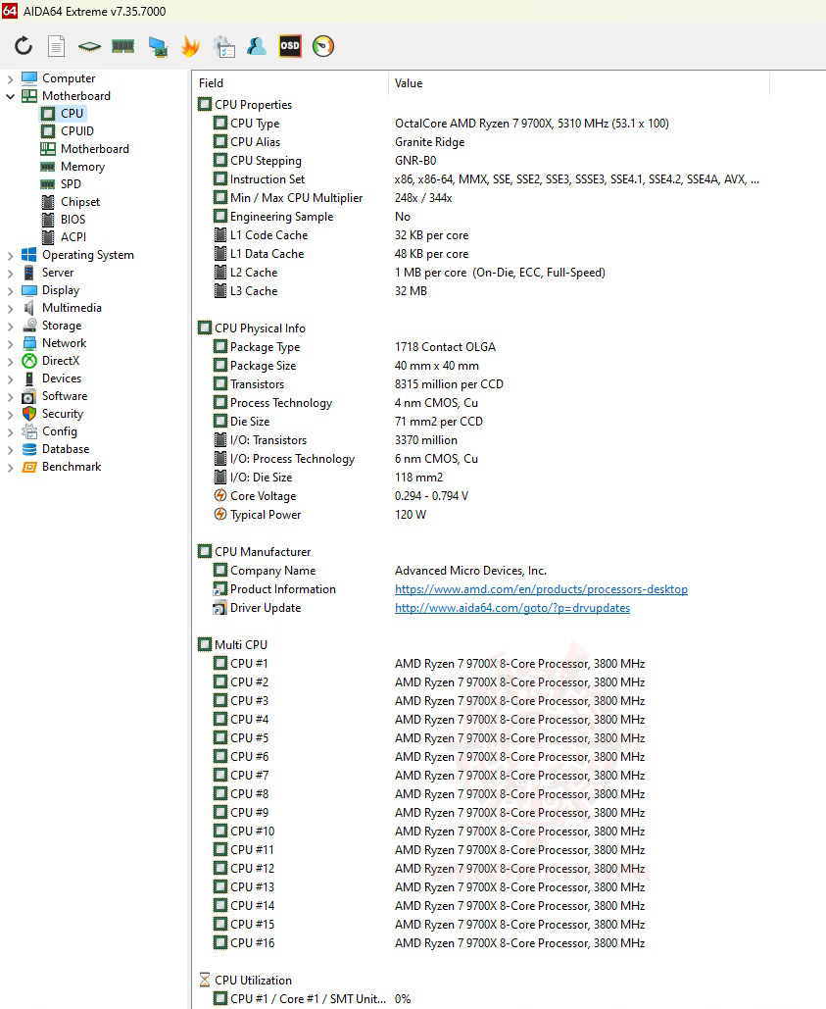Launch the System Stability Test flame icon

(x=190, y=46)
